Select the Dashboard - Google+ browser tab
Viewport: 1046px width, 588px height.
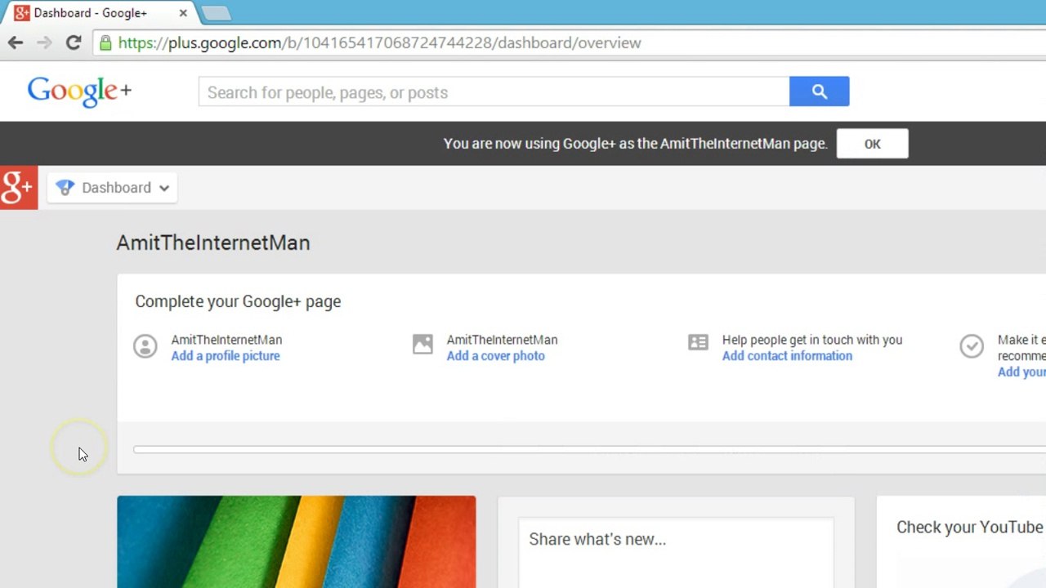(98, 13)
